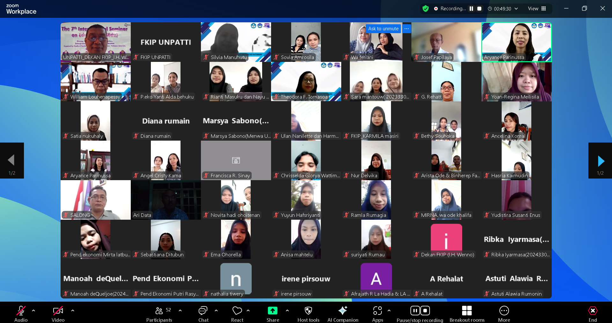Viewport: 612px width, 323px height.
Task: Minimize the Zoom window
Action: pos(566,9)
